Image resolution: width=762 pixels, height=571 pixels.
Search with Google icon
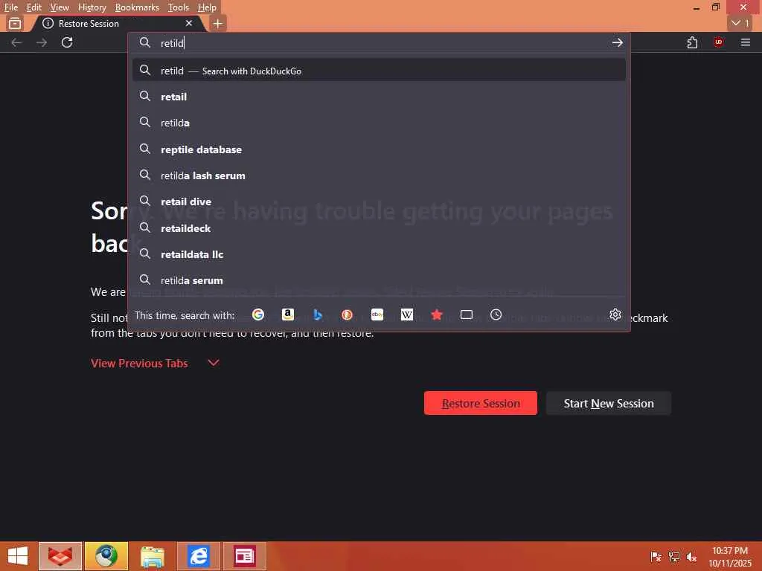pos(258,314)
